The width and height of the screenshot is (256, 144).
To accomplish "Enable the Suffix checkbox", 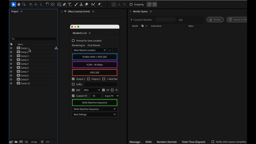I will click(73, 84).
